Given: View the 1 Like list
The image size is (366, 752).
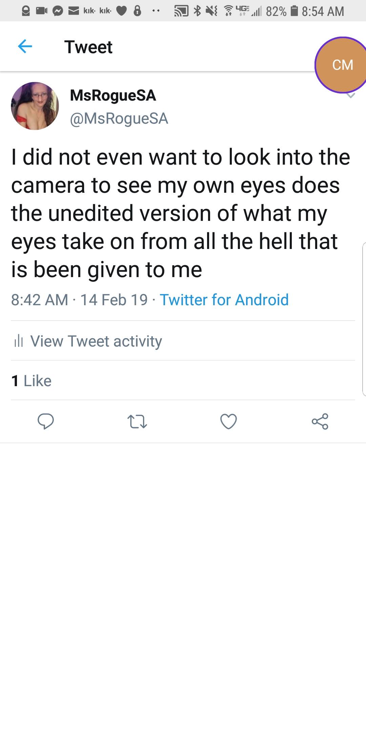Looking at the screenshot, I should 31,381.
